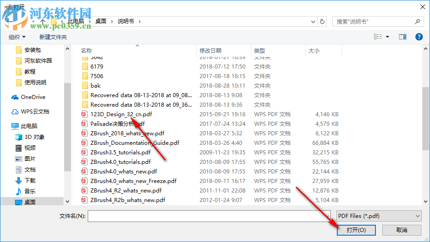Image resolution: width=430 pixels, height=242 pixels.
Task: Select ZBrush_Documentation_Guide.pdf
Action: click(x=135, y=143)
